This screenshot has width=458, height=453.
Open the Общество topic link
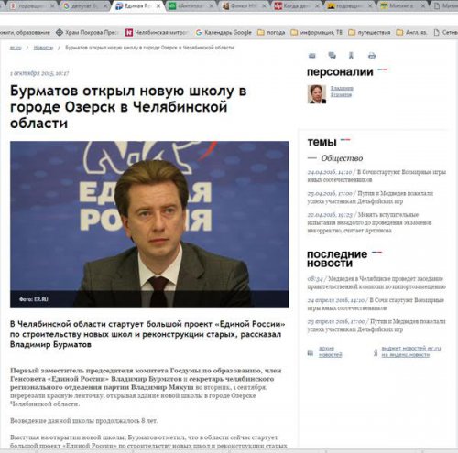coord(342,158)
